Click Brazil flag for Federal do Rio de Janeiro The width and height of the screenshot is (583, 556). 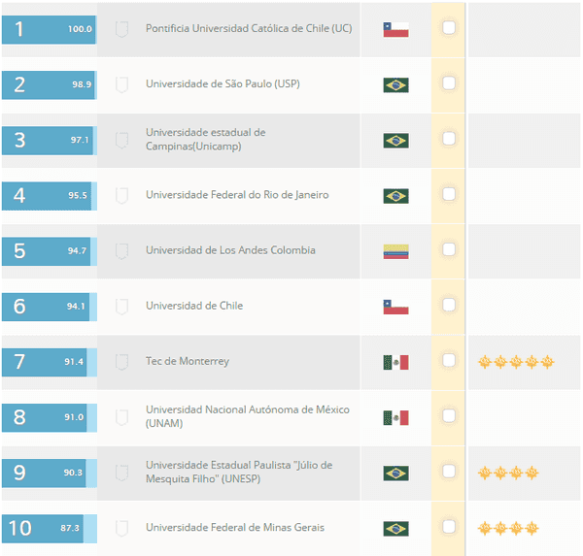[396, 196]
